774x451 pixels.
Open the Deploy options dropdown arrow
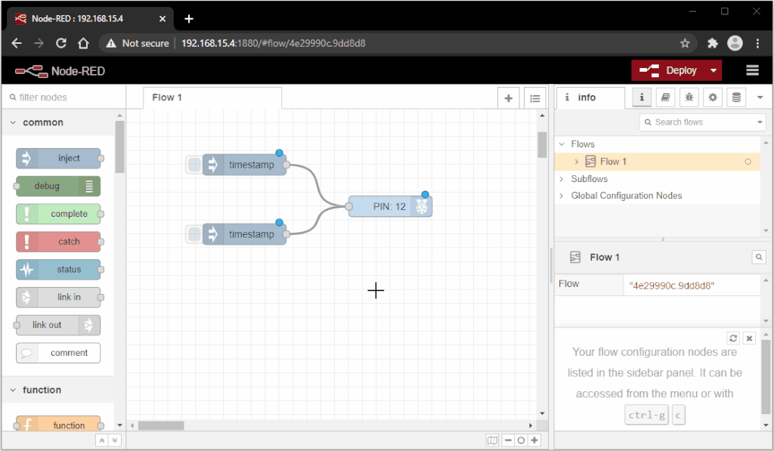(714, 70)
